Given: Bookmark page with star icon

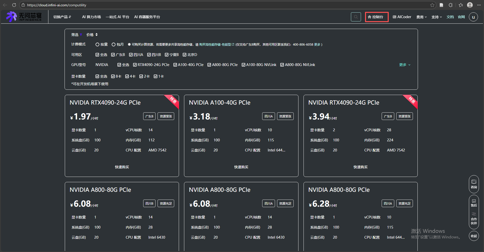Looking at the screenshot, I should (x=432, y=5).
